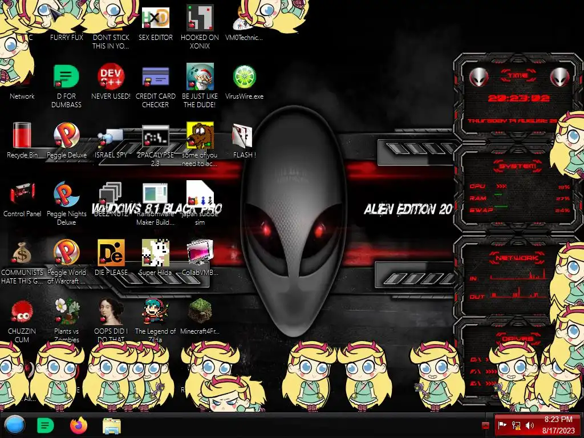Screen dimensions: 584x438
Task: Click the TIME gadget header
Action: pos(518,75)
